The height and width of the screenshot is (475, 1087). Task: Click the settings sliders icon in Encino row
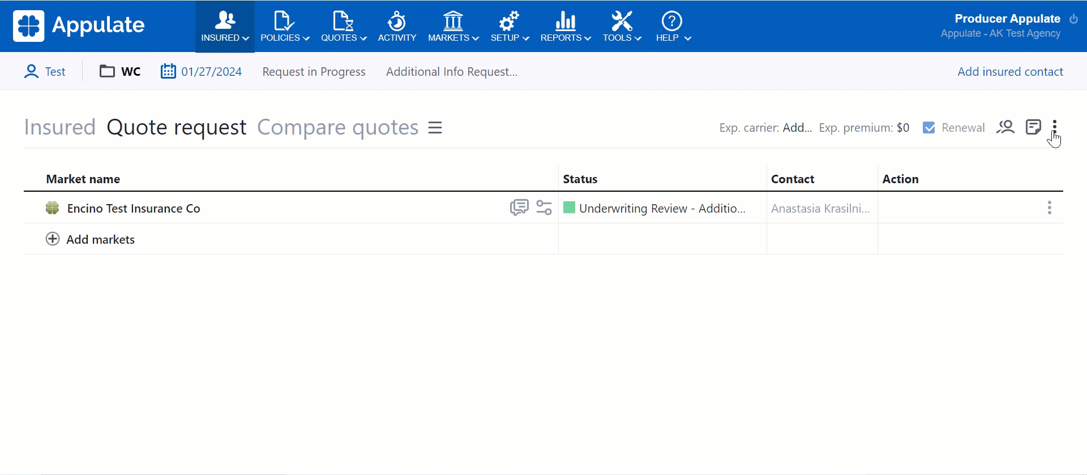click(x=544, y=208)
